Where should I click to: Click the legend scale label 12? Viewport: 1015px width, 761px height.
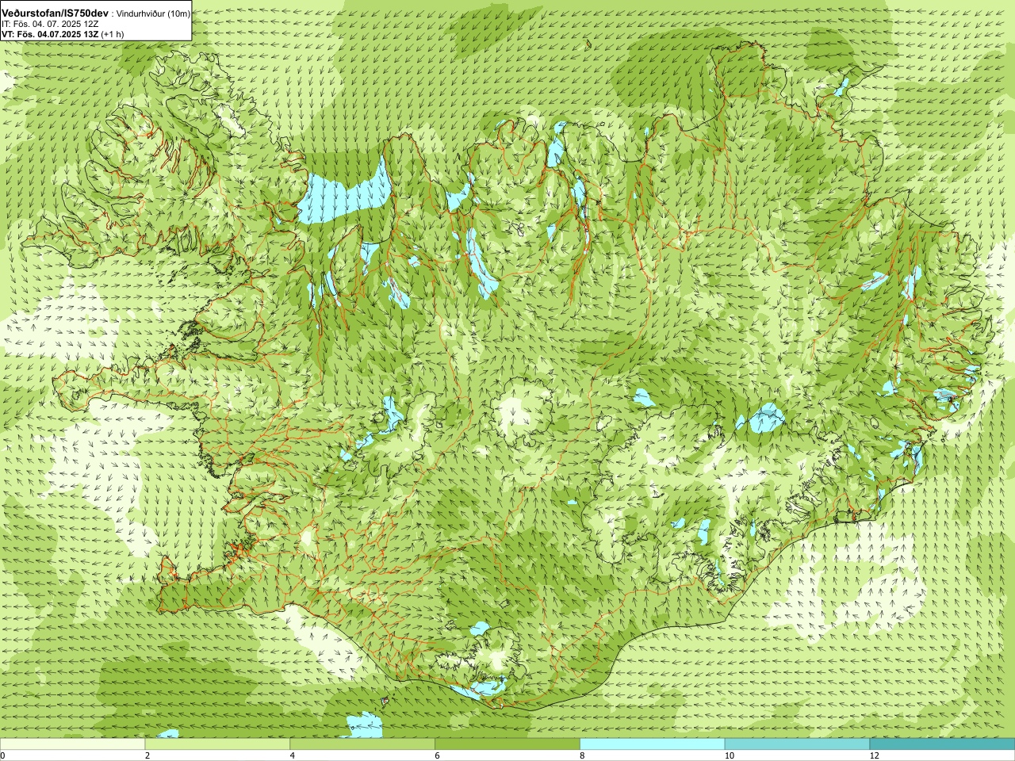click(875, 755)
